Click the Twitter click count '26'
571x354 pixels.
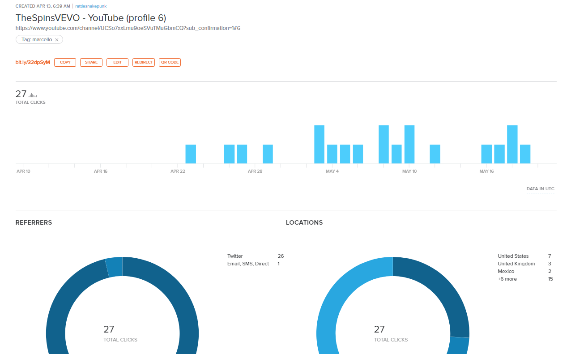tap(281, 256)
